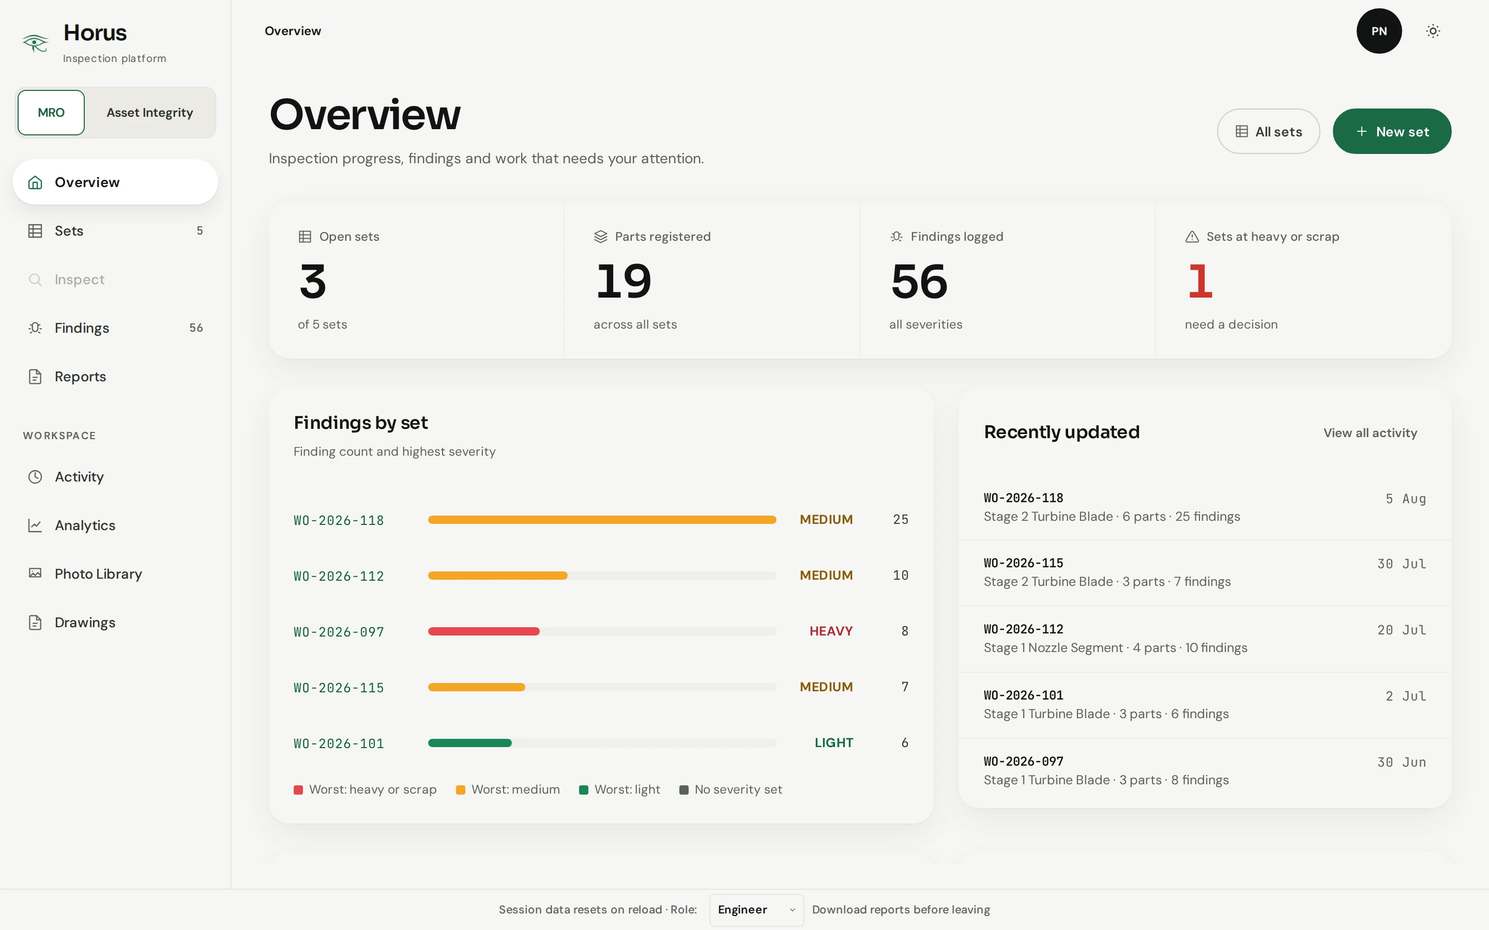Go to Findings in the sidebar
Screen dimensions: 1489x930
[115, 328]
